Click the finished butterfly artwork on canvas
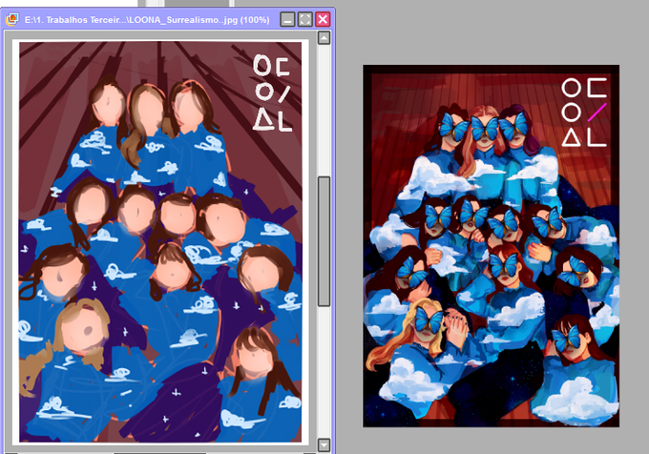 (491, 246)
